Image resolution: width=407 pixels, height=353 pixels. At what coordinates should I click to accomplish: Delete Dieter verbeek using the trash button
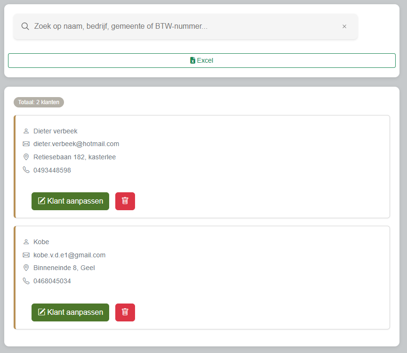coord(125,201)
